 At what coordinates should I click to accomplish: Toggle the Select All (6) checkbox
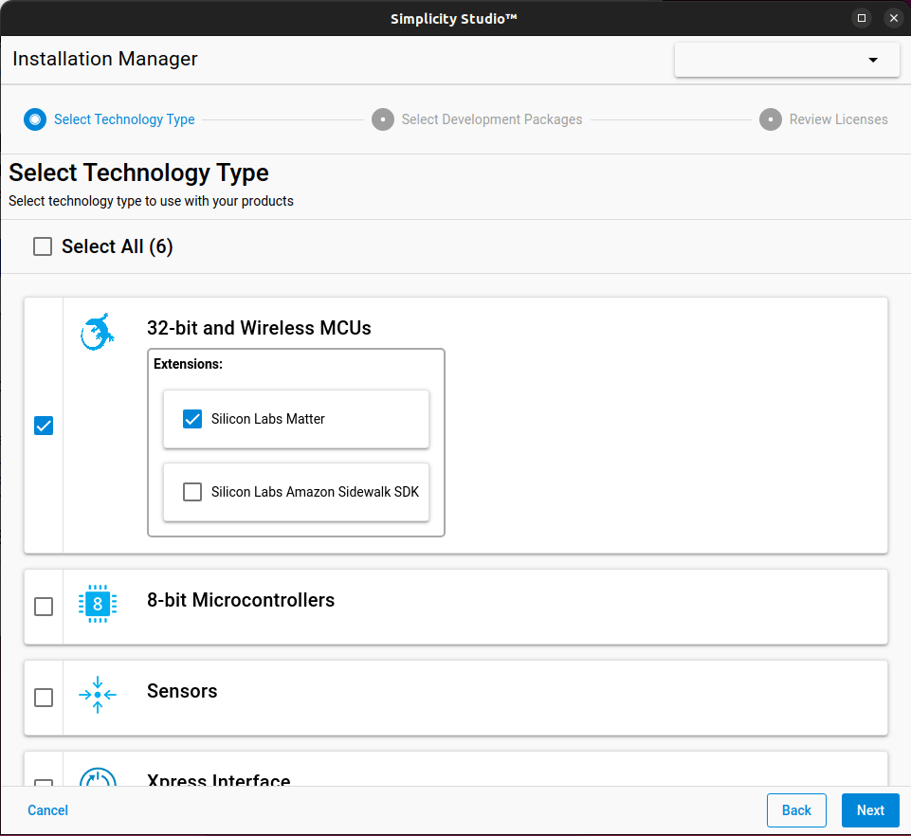point(43,246)
